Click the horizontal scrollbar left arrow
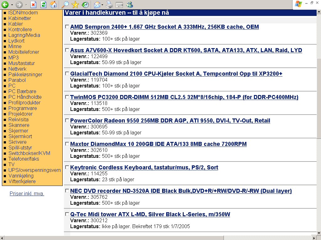321x240 pixels. pyautogui.click(x=2, y=238)
